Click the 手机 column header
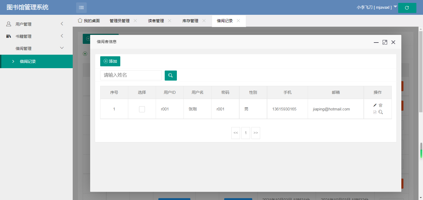Viewport: 423px width, 200px height. [x=288, y=92]
